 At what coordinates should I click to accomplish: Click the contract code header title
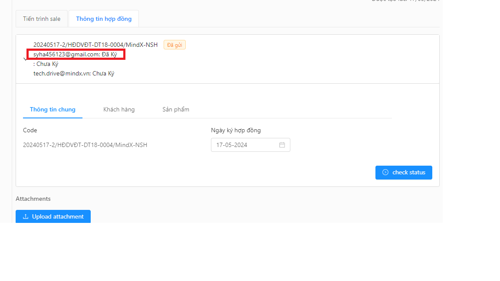95,45
